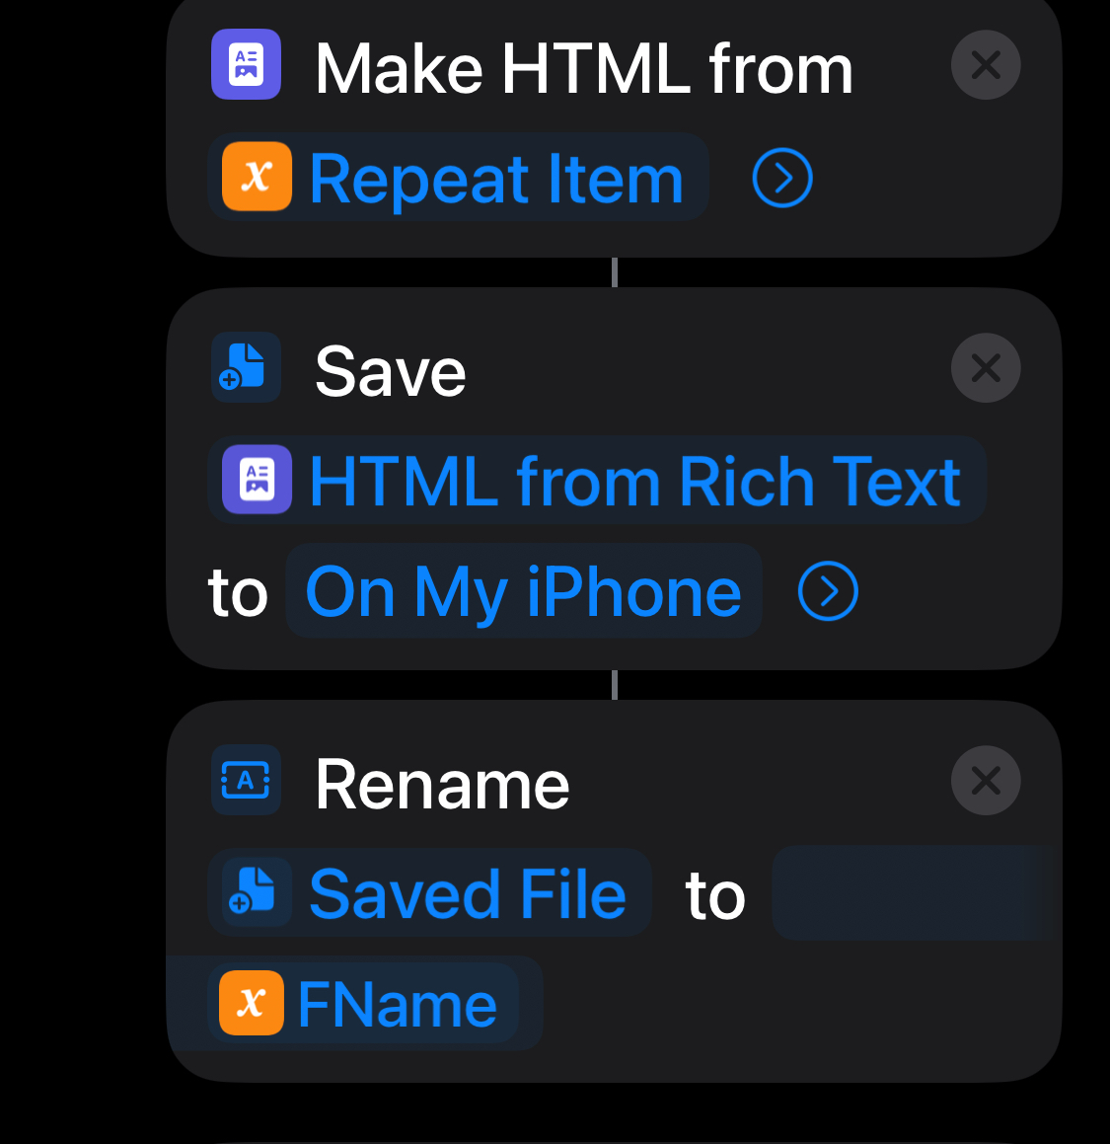Expand the Save action options chevron
Image resolution: width=1110 pixels, height=1144 pixels.
click(x=828, y=591)
